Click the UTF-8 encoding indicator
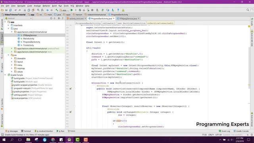Screen dimensions: 254x143 [x=218, y=135]
